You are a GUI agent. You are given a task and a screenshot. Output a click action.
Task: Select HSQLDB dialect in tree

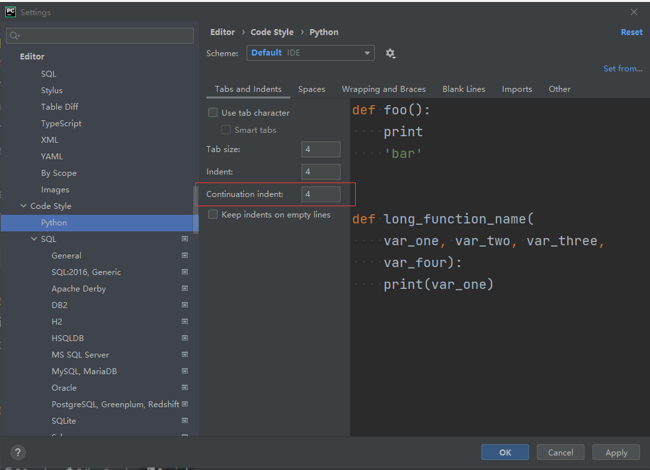(67, 338)
